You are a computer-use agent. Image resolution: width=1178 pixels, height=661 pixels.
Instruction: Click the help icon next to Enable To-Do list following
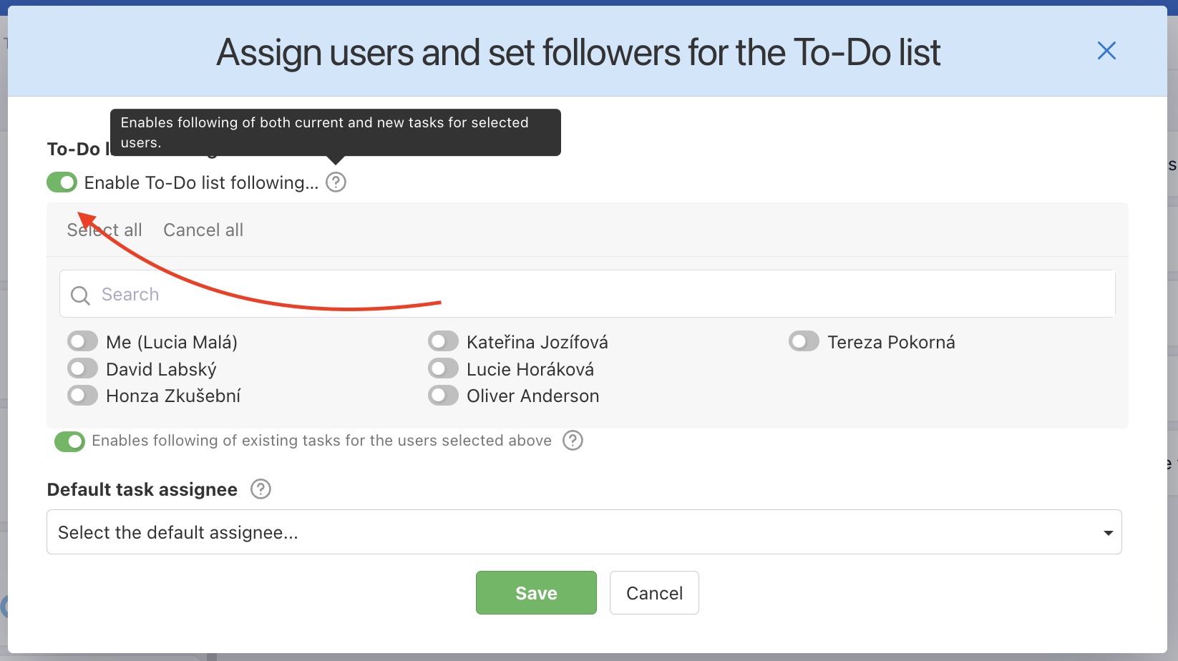[336, 182]
